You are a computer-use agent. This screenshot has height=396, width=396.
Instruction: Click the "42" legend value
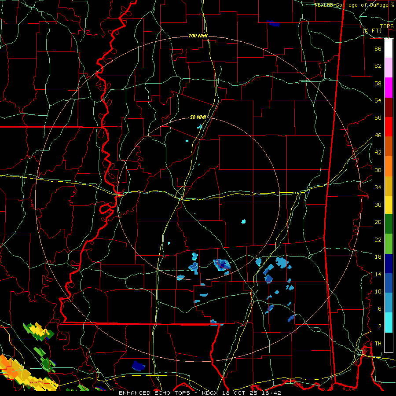pos(378,153)
